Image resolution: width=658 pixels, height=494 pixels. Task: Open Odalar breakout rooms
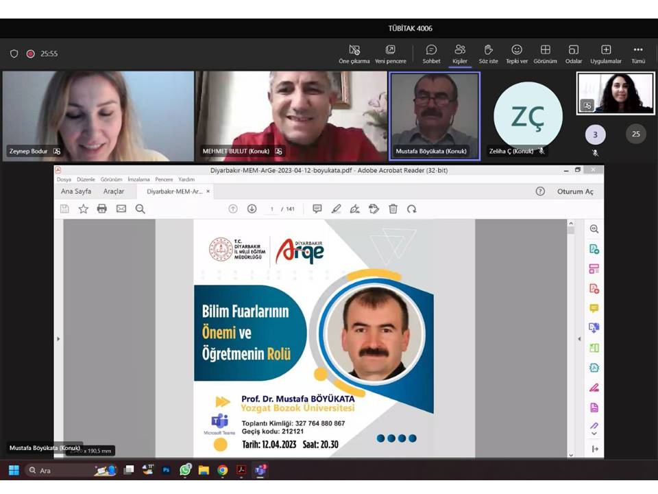pyautogui.click(x=574, y=54)
